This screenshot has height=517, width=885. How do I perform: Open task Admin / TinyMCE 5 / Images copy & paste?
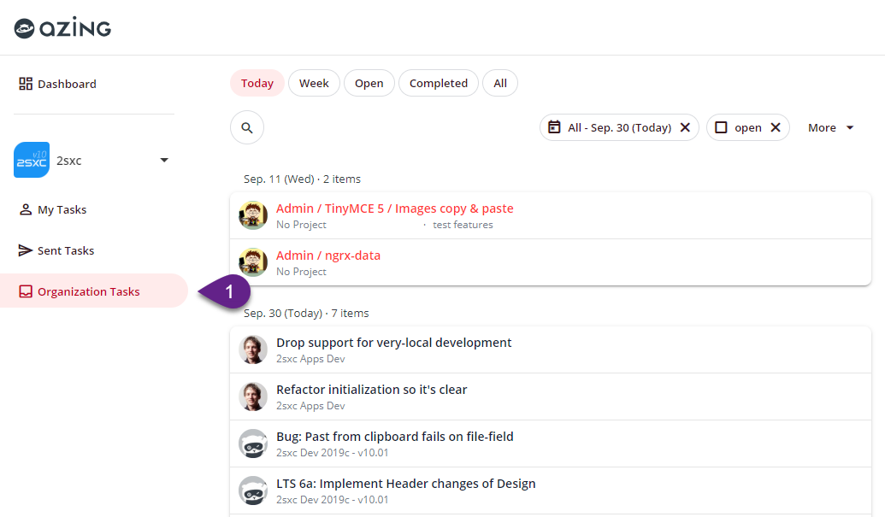[394, 209]
